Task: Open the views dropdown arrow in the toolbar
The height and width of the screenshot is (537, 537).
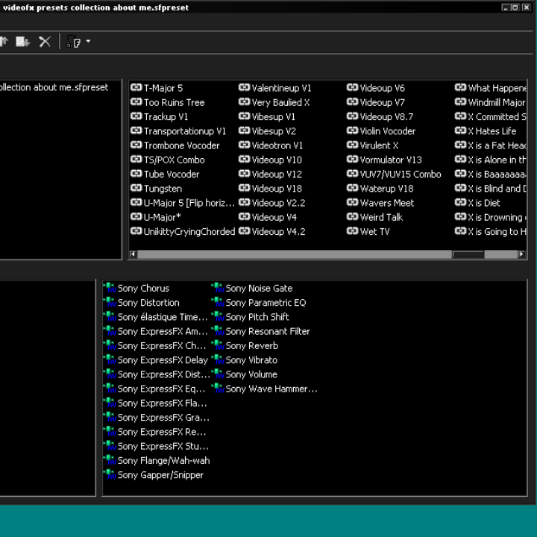Action: tap(88, 41)
